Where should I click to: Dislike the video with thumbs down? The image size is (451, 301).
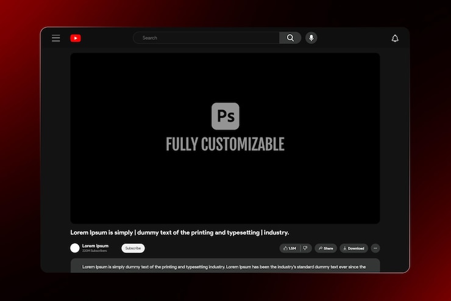pos(305,248)
